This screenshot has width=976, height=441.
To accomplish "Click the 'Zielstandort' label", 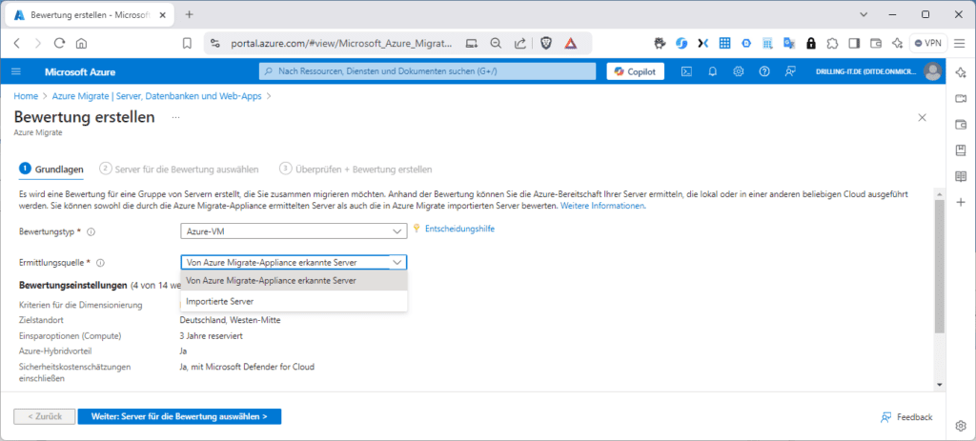I will pos(42,320).
